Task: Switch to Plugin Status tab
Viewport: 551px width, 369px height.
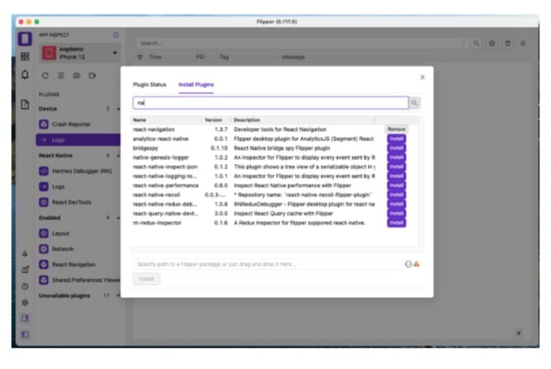Action: [149, 85]
